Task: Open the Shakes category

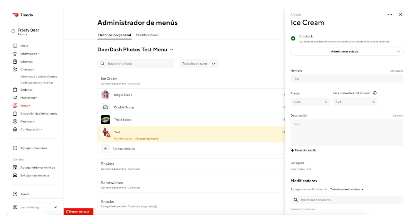Action: tap(191, 166)
